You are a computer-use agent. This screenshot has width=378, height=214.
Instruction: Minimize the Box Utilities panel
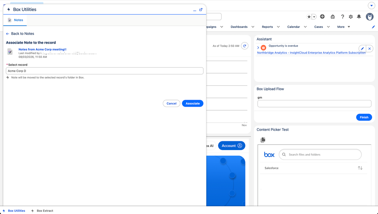click(x=195, y=10)
